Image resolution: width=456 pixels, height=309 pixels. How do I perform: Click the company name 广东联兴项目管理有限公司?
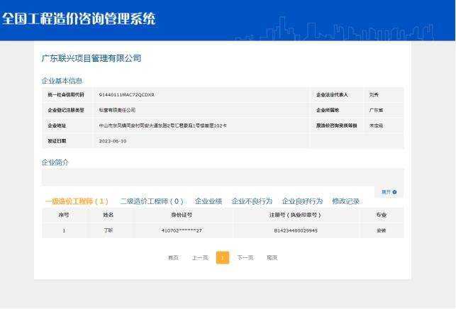(91, 58)
